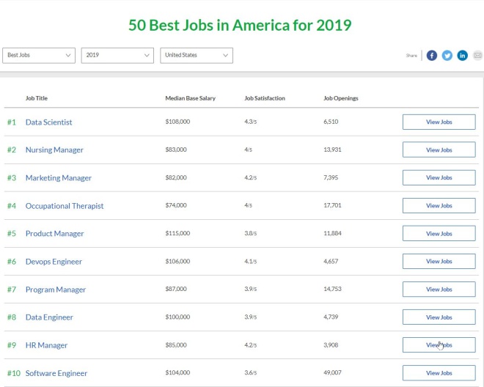Share the list via email icon
This screenshot has height=387, width=484.
click(x=477, y=56)
